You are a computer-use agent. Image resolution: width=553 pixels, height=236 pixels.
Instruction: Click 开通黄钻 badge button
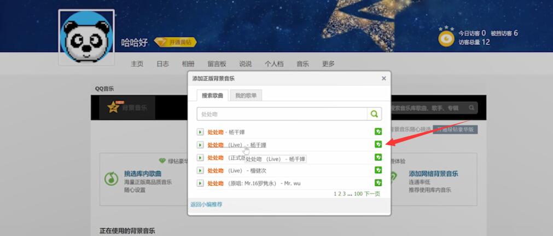pyautogui.click(x=175, y=42)
